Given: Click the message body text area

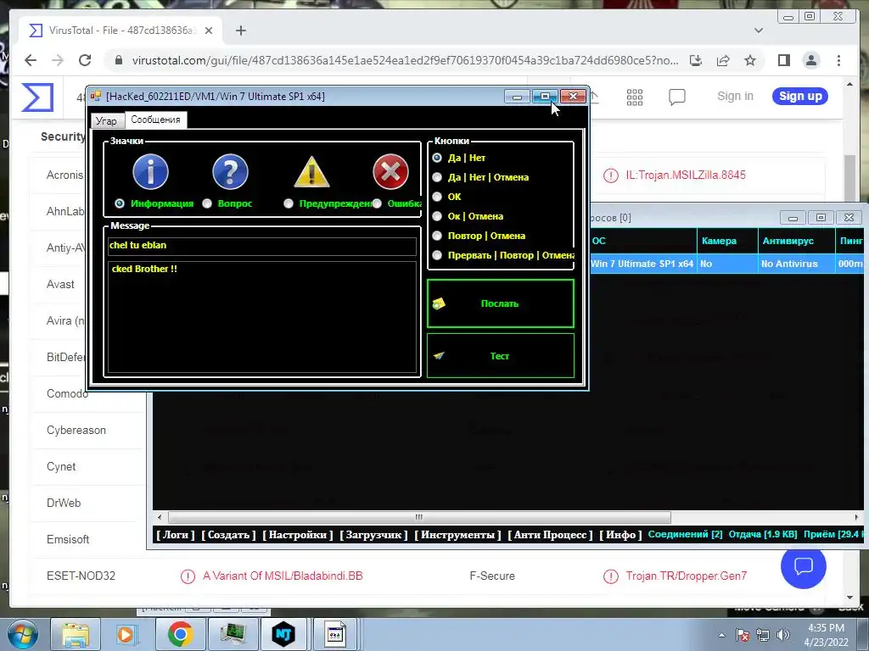Looking at the screenshot, I should [x=262, y=317].
